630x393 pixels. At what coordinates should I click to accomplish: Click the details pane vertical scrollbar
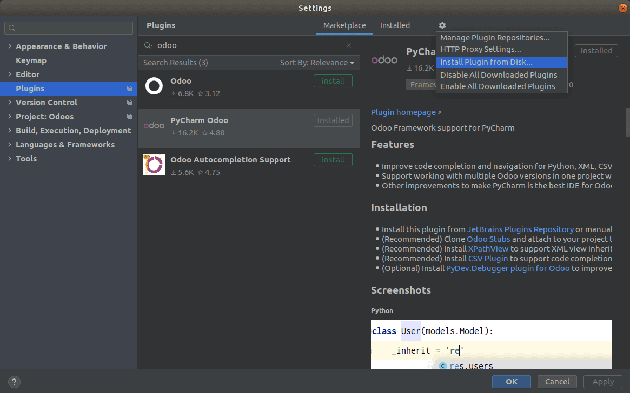[x=628, y=123]
